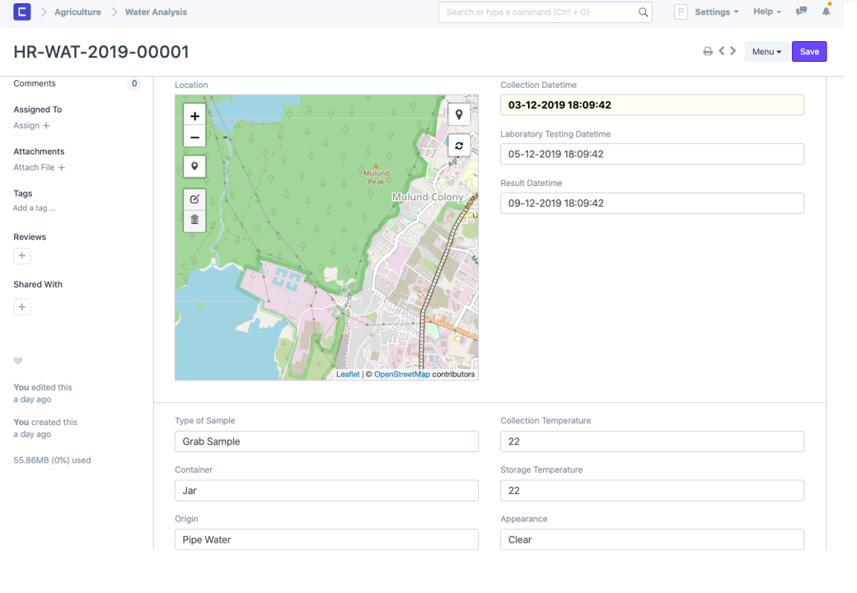Select the draw marker tool on map
Image resolution: width=857 pixels, height=593 pixels.
point(194,166)
